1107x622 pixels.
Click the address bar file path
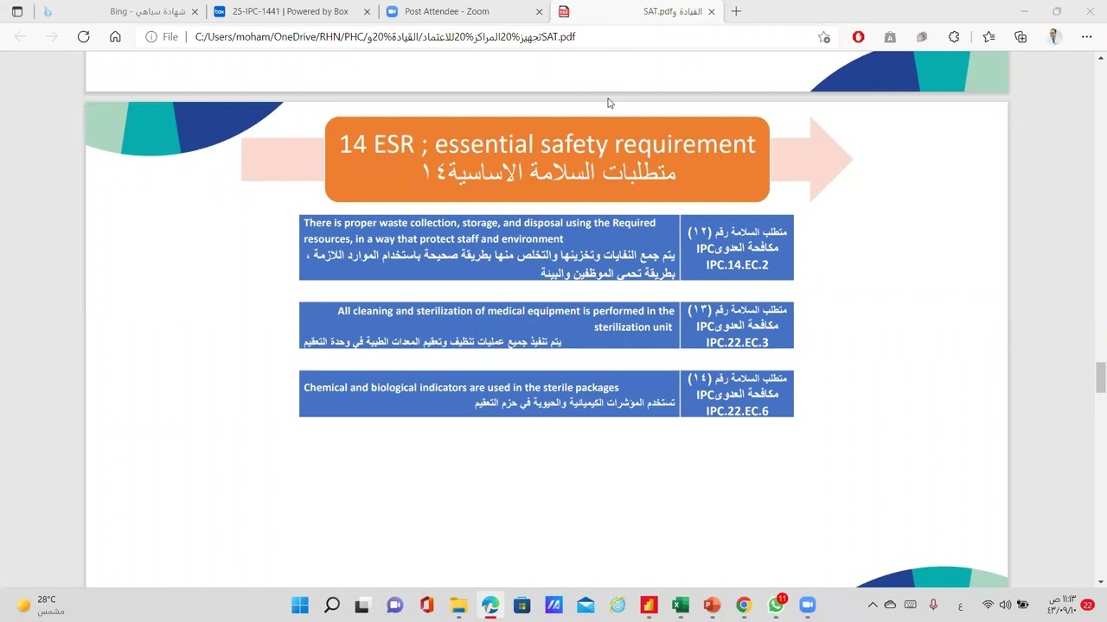[385, 37]
